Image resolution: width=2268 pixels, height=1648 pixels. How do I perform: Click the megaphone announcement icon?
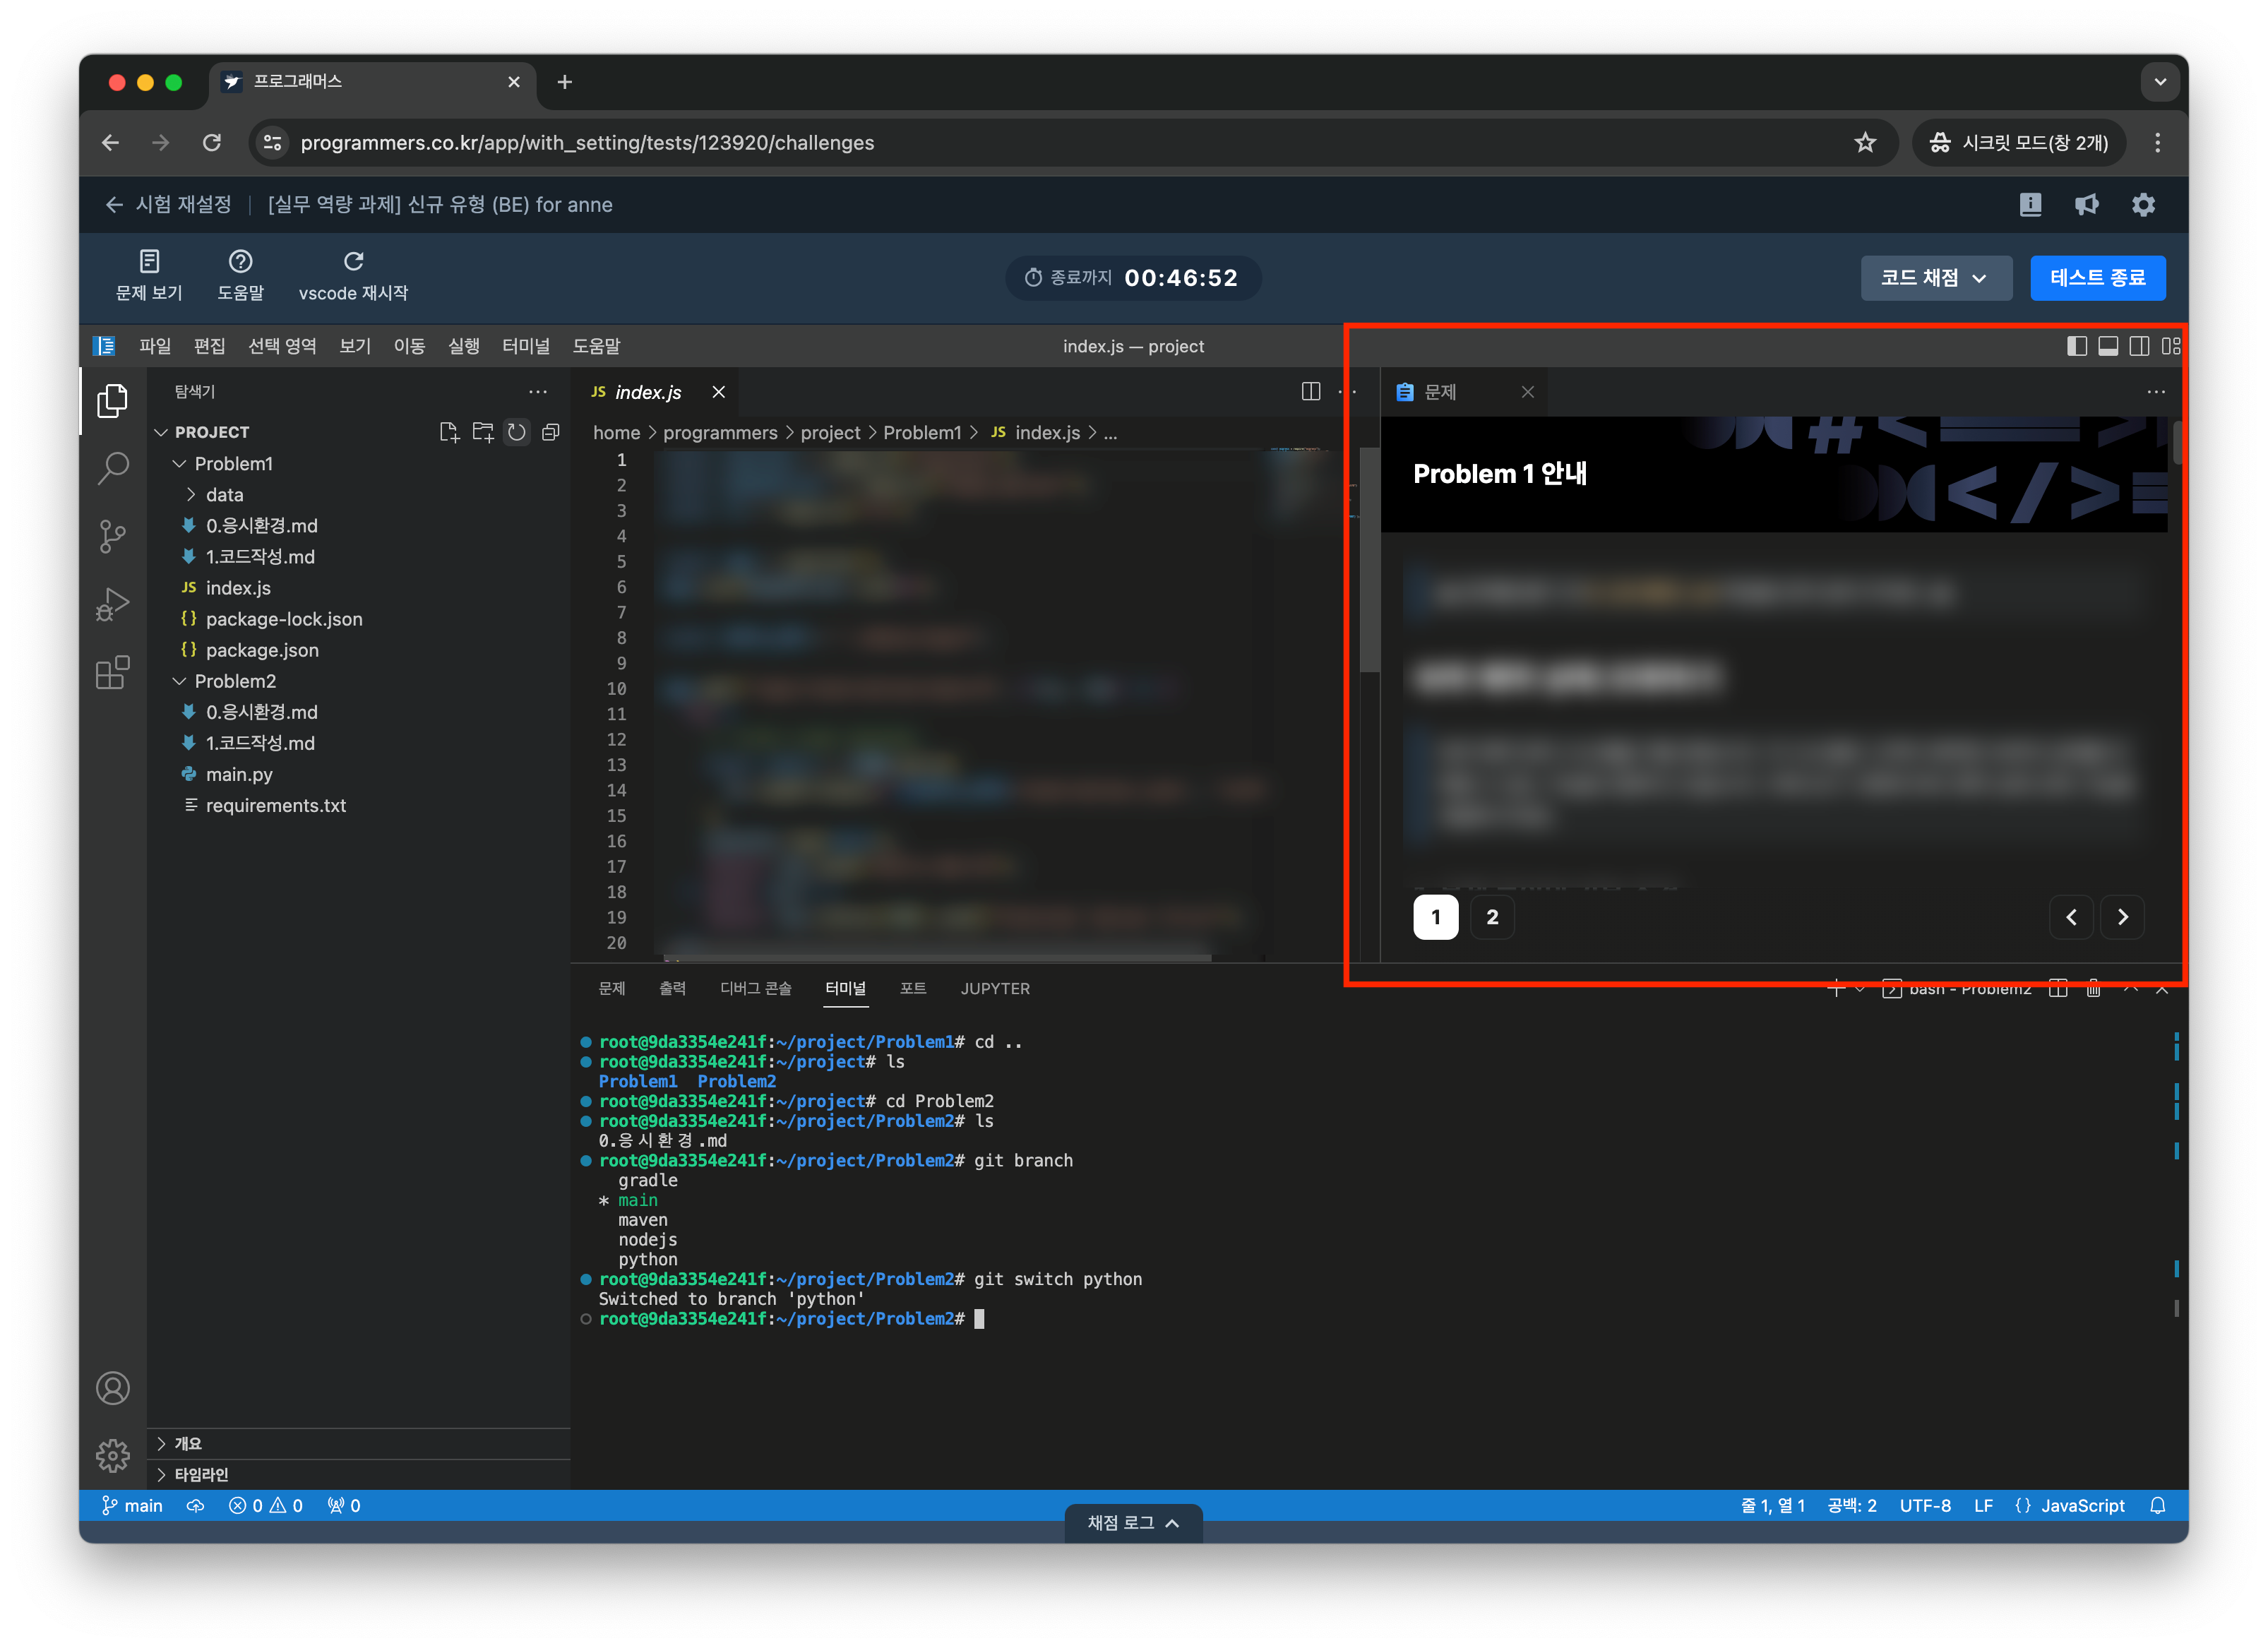point(2086,205)
